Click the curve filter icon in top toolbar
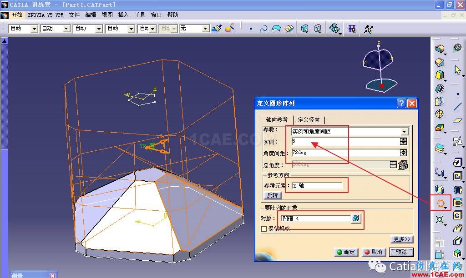Screen dimensions: 466x278 263,29
